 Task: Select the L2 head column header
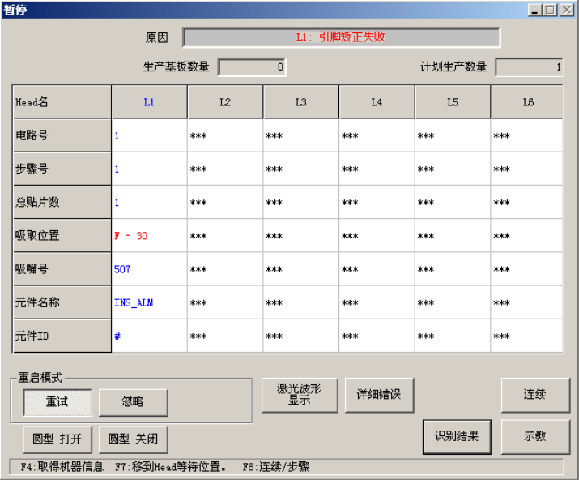(x=225, y=102)
